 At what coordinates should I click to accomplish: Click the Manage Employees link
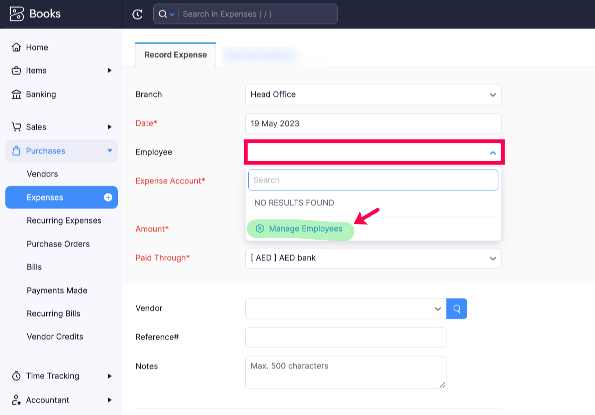click(305, 228)
